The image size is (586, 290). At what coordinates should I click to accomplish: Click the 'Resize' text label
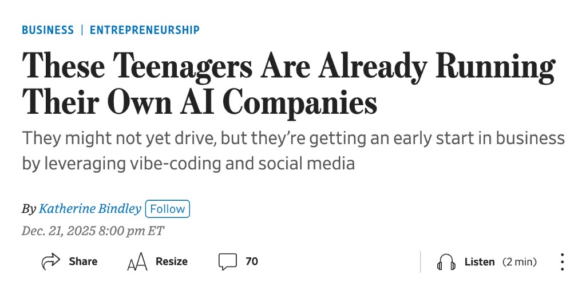pos(172,261)
